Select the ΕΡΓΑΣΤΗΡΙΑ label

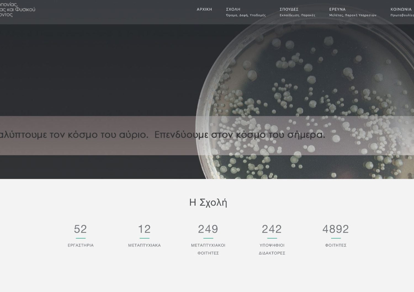[x=81, y=245]
